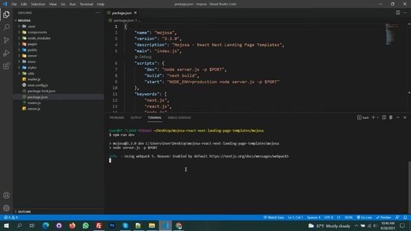Image resolution: width=411 pixels, height=231 pixels.
Task: Open the Manage gear icon
Action: point(6,208)
